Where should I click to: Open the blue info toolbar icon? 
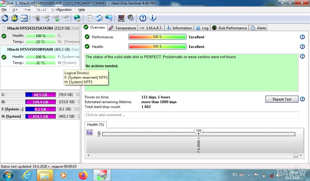tap(153, 18)
